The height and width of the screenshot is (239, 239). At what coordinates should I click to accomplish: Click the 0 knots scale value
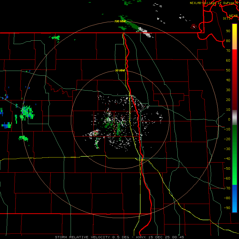[229, 119]
